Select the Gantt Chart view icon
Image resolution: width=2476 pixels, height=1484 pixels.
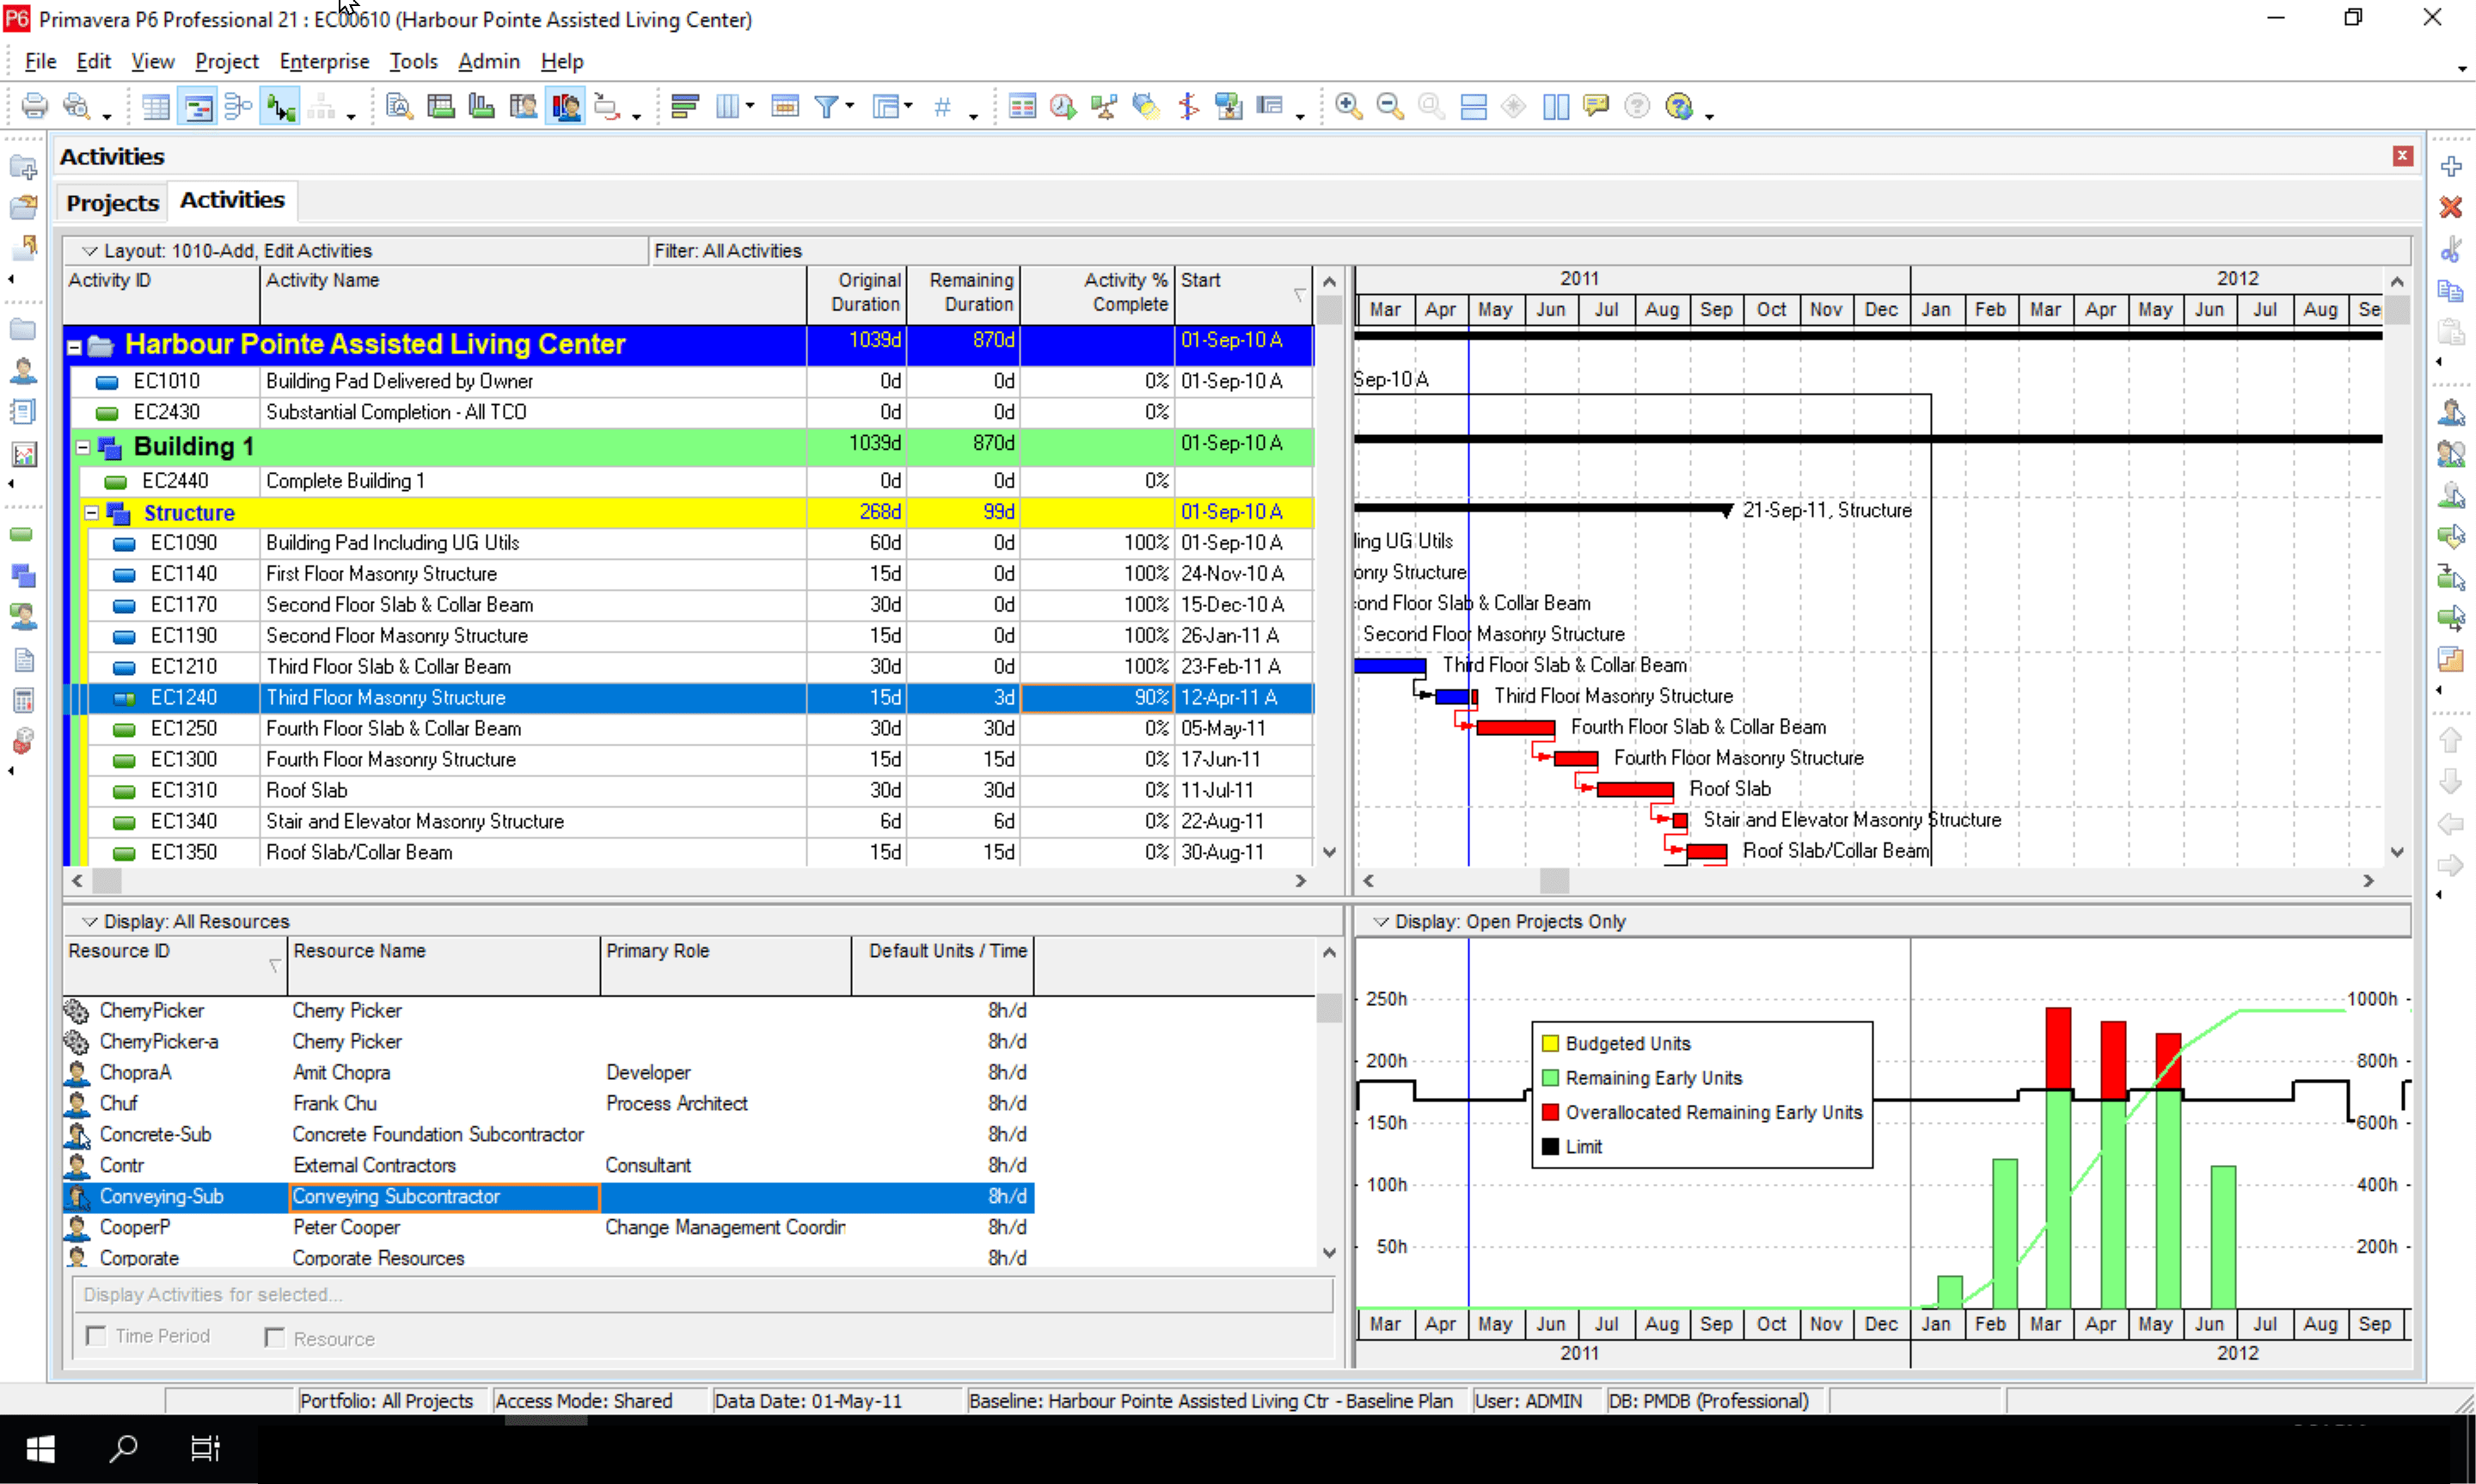point(198,106)
